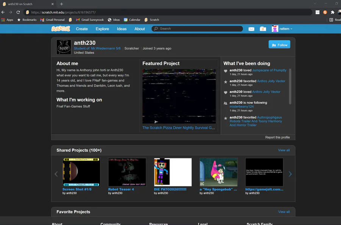Click the rattem user avatar
The image size is (341, 225).
(x=275, y=29)
